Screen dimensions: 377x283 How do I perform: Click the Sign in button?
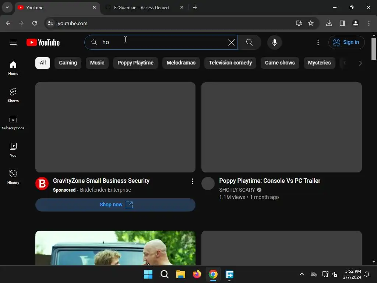pos(346,42)
